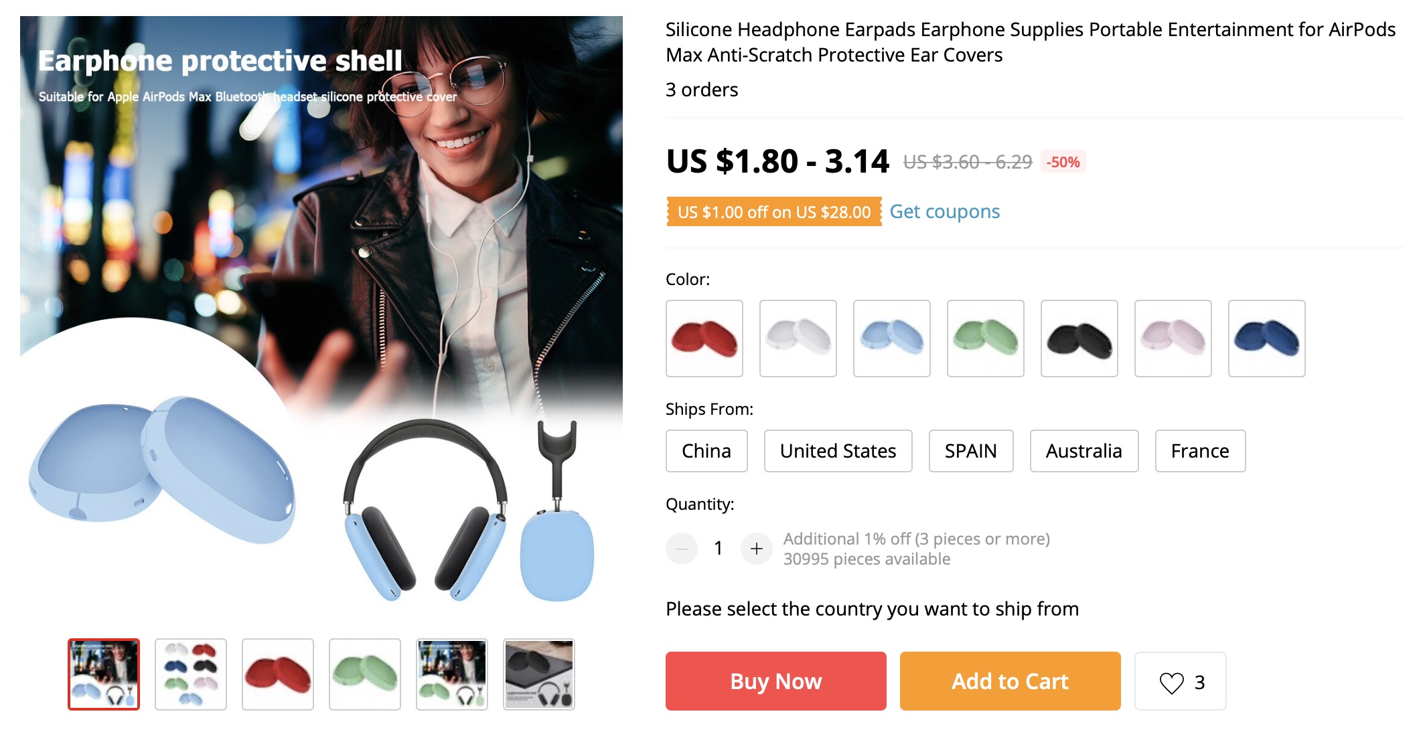Click the Buy Now button
The image size is (1421, 748).
point(776,681)
